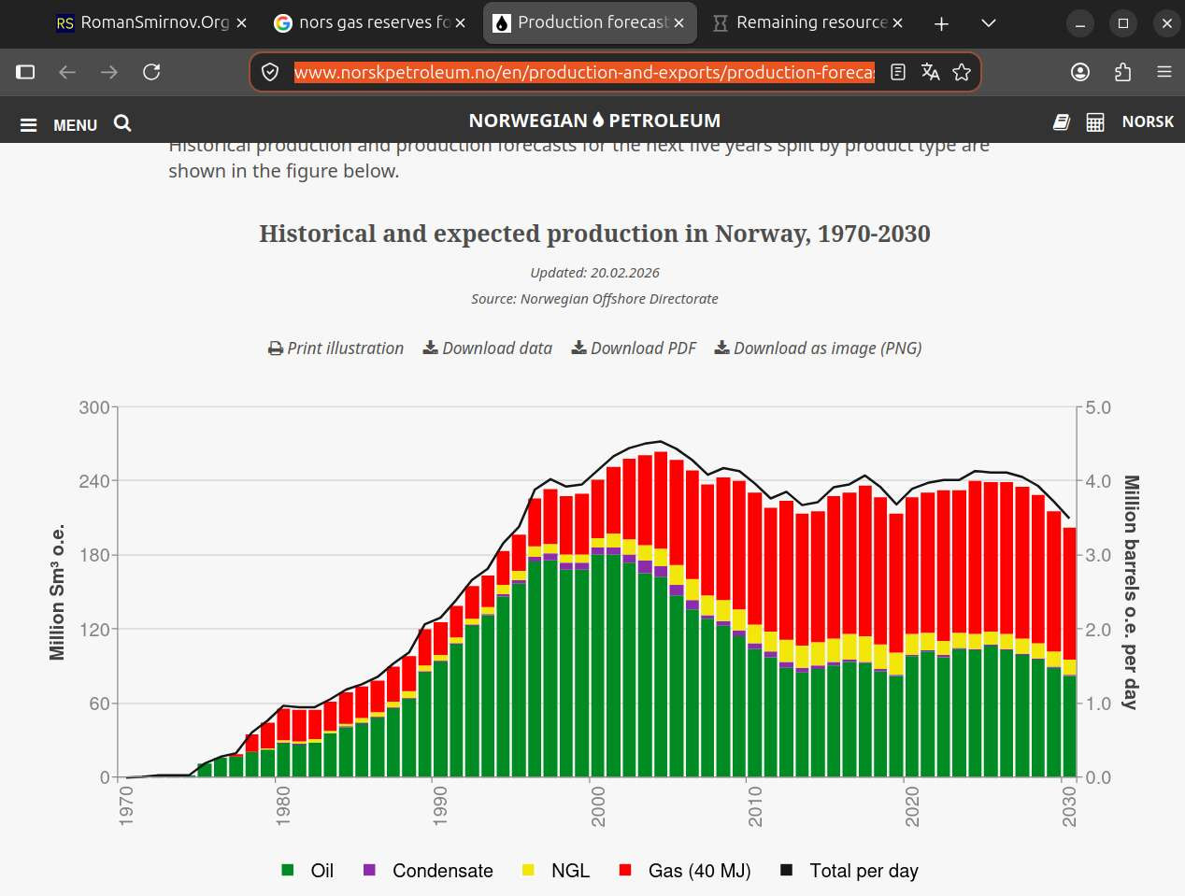Viewport: 1185px width, 896px height.
Task: Click Download data link
Action: pos(487,348)
